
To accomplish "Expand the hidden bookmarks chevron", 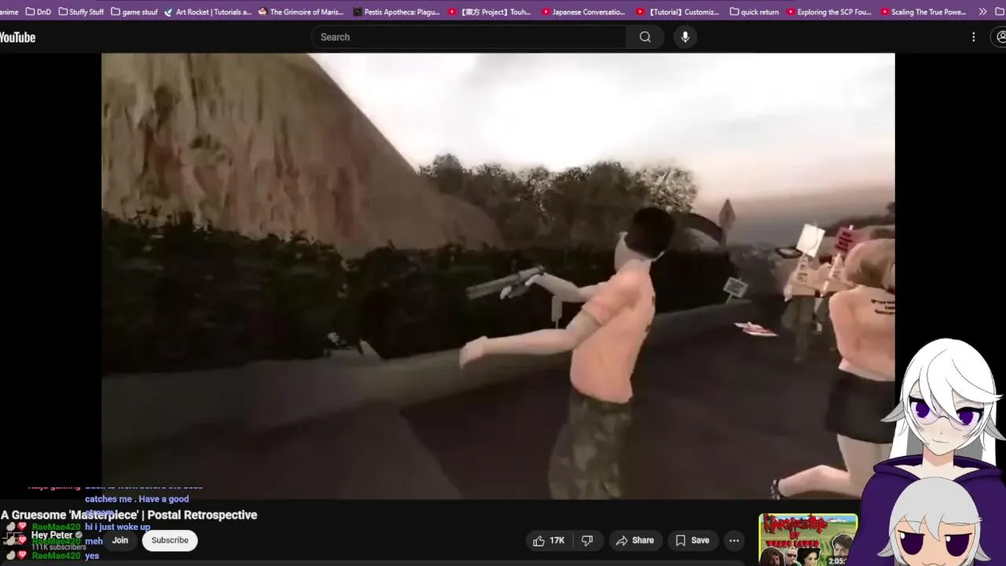I will 982,12.
